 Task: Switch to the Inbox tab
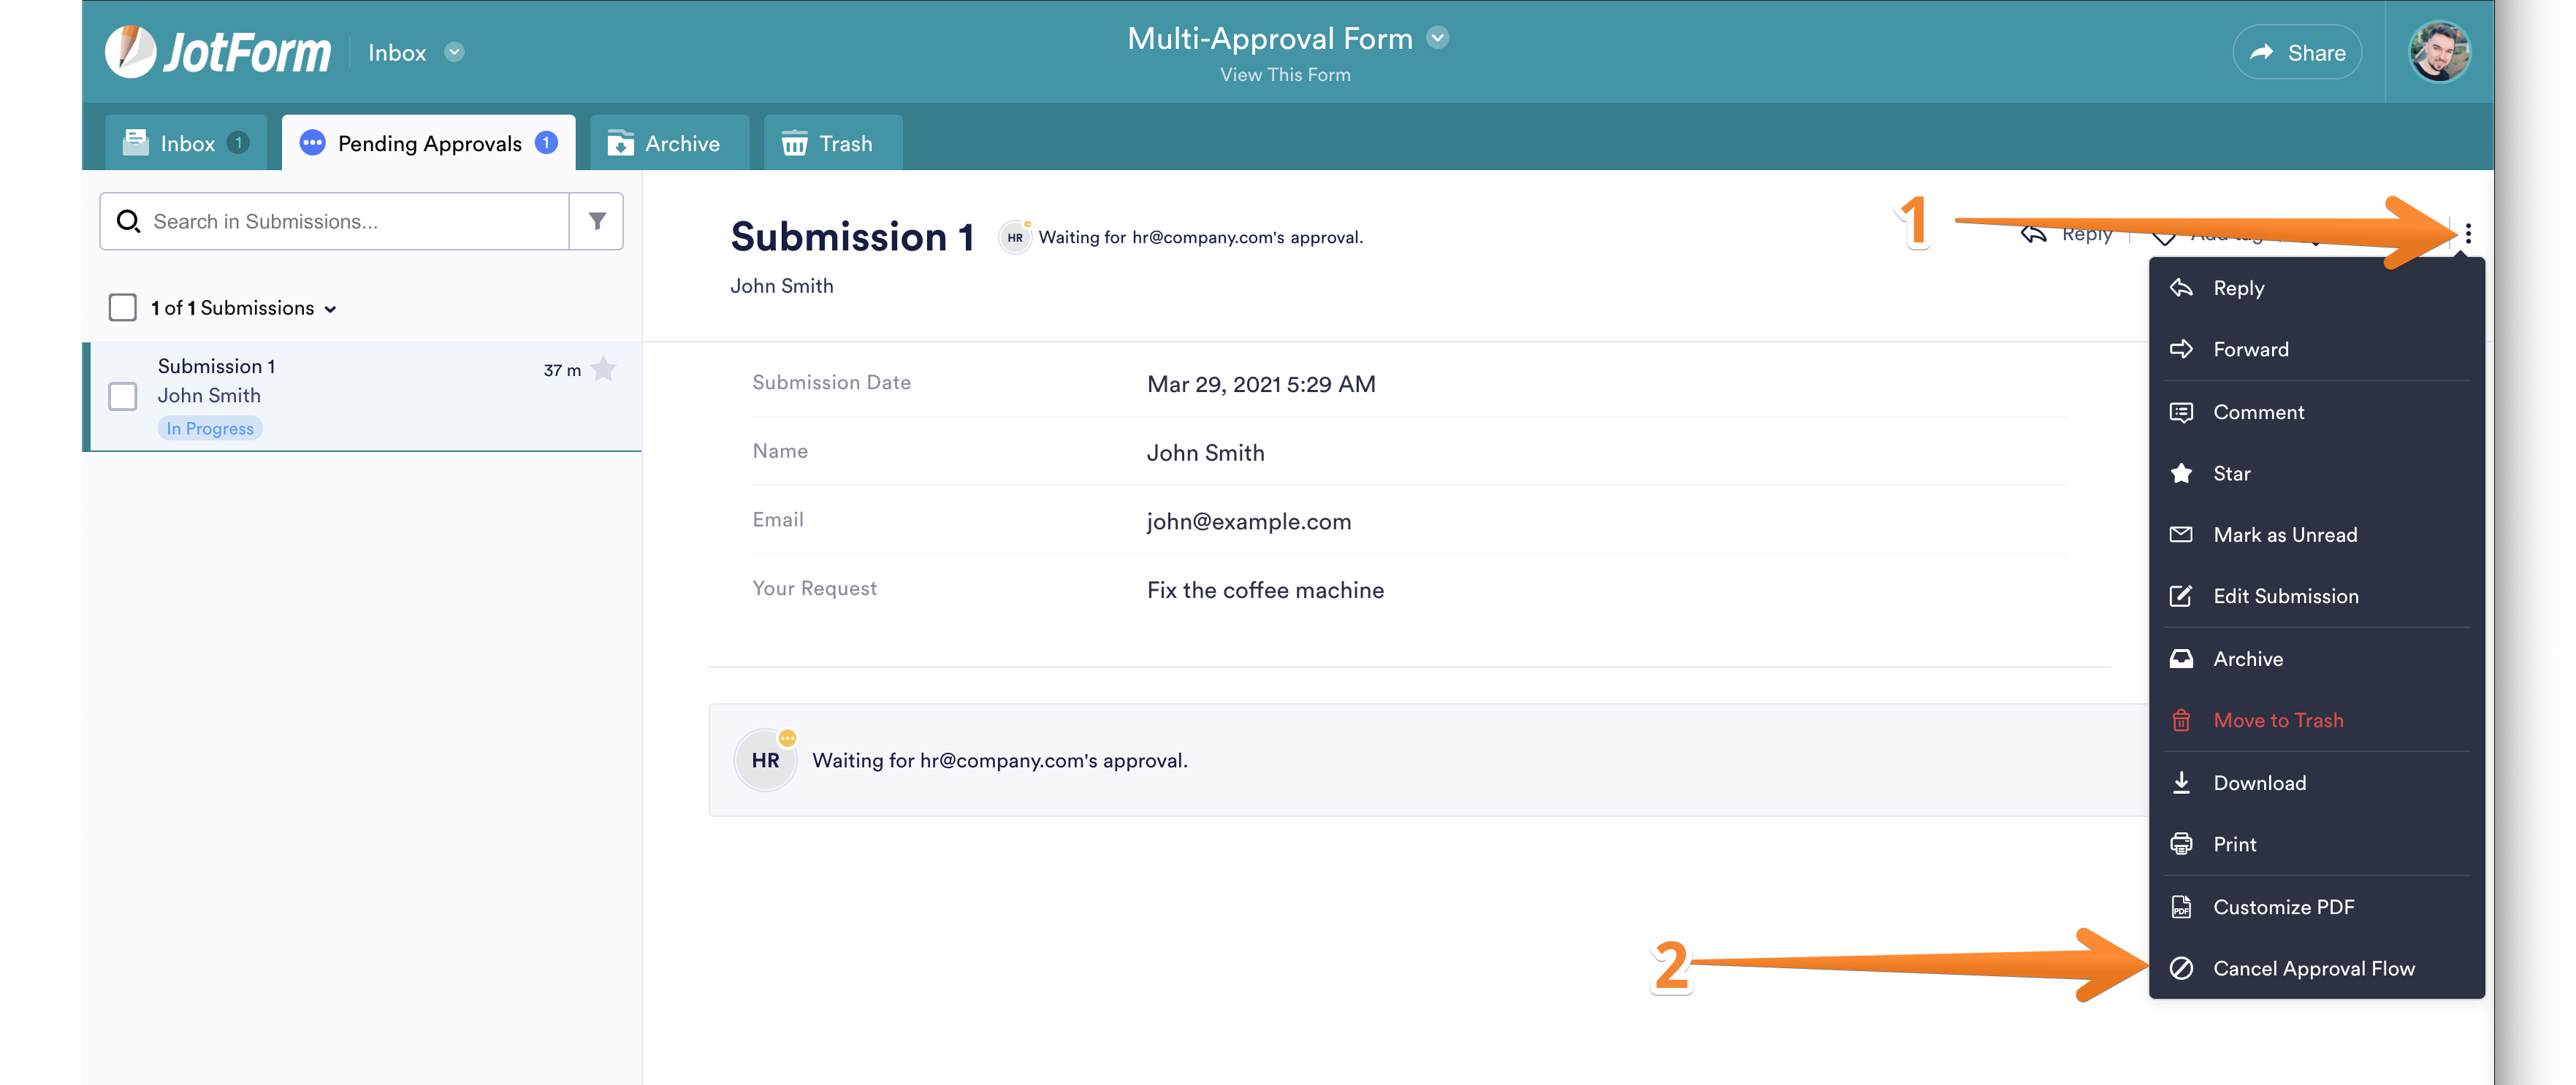click(x=186, y=143)
